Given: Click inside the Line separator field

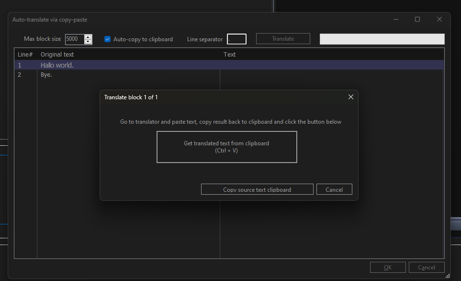Looking at the screenshot, I should click(x=236, y=39).
